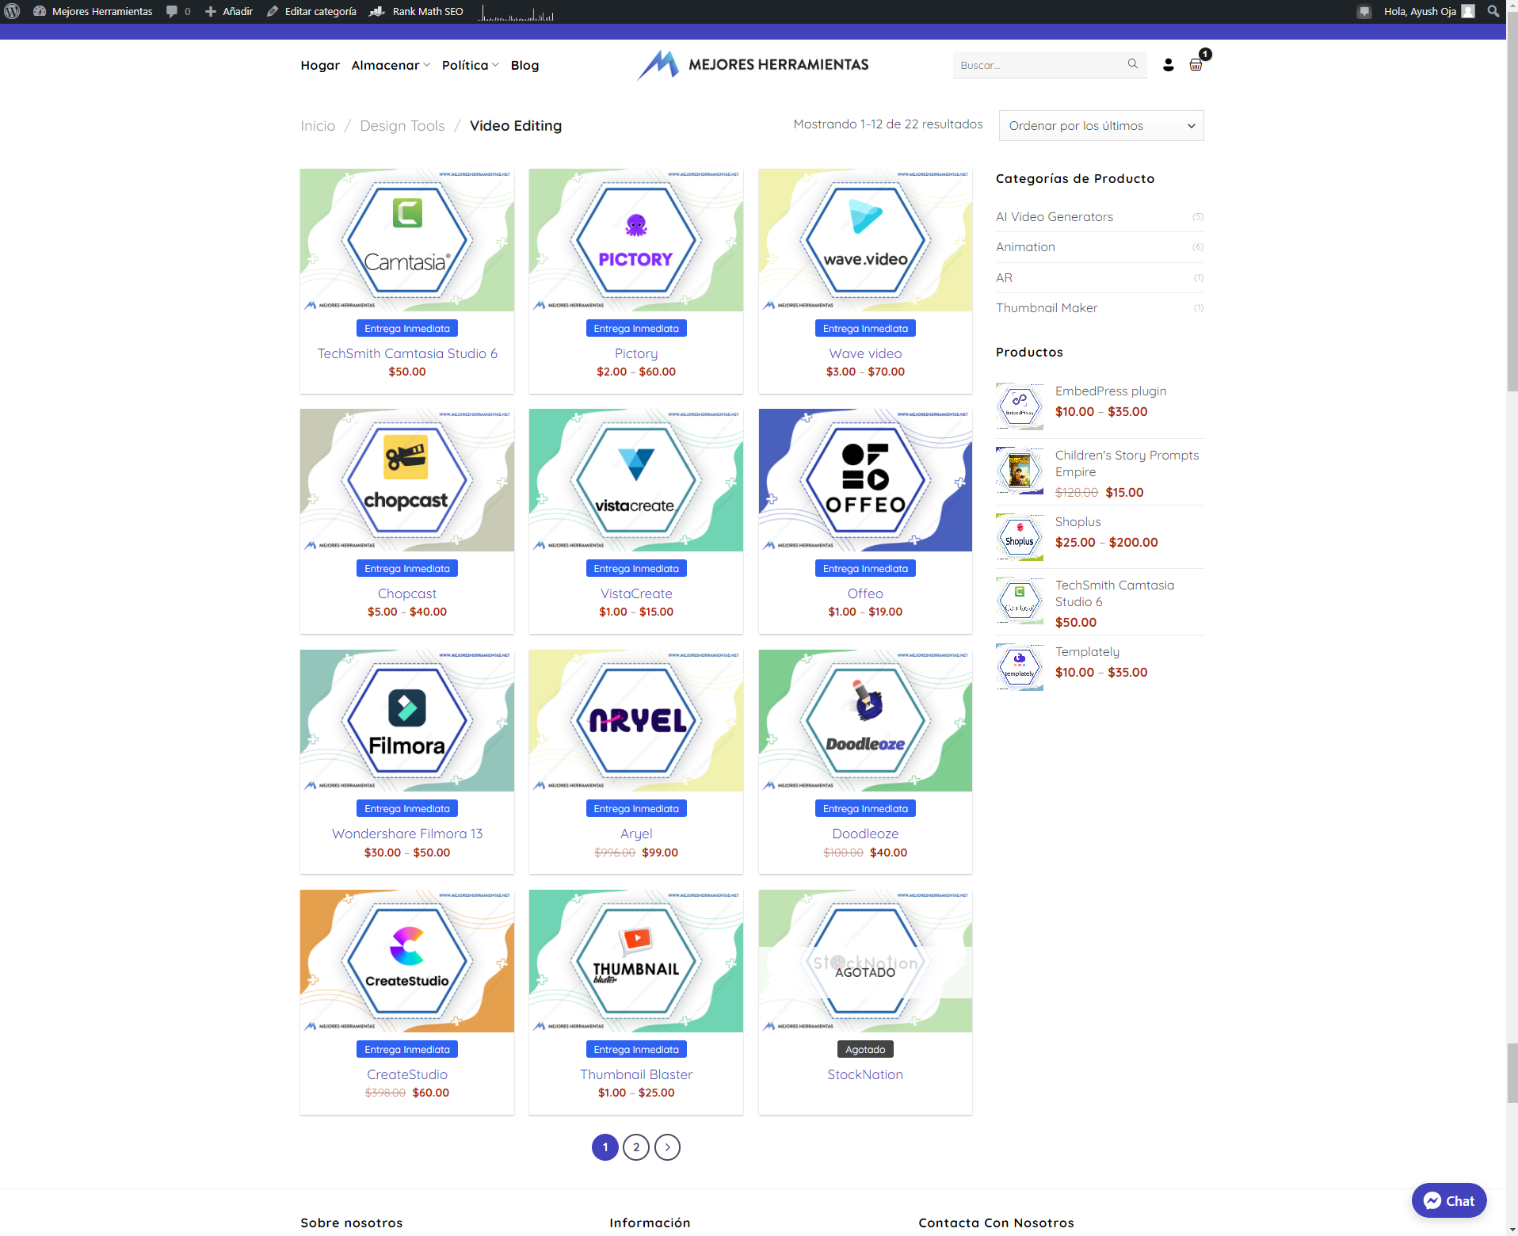Click Inicio breadcrumb link
Viewport: 1518px width, 1236px height.
pyautogui.click(x=318, y=125)
